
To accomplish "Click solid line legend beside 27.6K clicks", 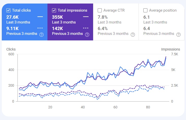I will tap(40, 17).
